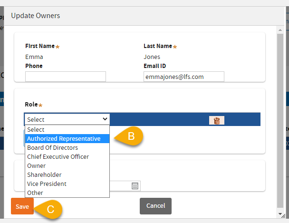Click the Save button
Viewport: 289px width, 223px height.
point(22,206)
